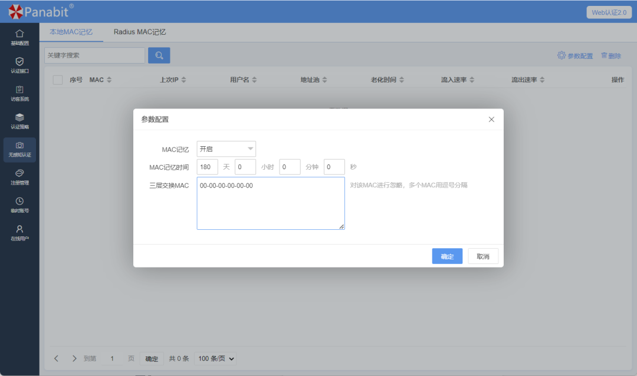The width and height of the screenshot is (637, 376).
Task: Expand the 流入速率 sort control
Action: [x=471, y=80]
